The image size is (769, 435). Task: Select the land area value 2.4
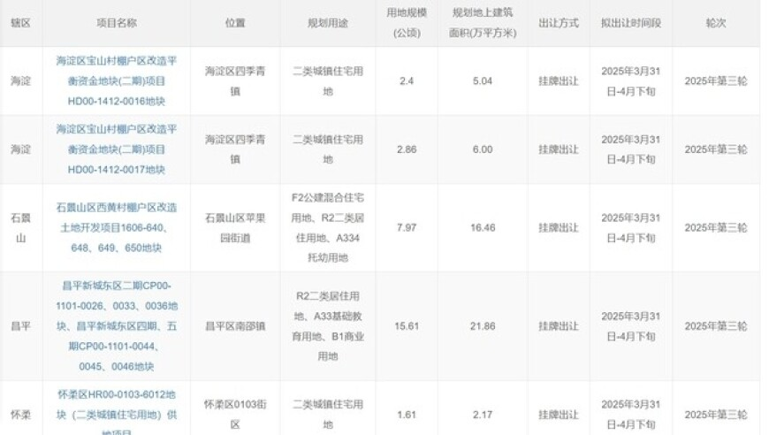coord(407,81)
